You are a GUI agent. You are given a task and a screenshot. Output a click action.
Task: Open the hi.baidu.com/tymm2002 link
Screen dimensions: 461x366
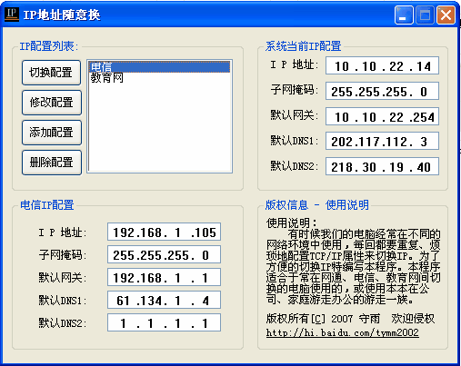tap(343, 332)
